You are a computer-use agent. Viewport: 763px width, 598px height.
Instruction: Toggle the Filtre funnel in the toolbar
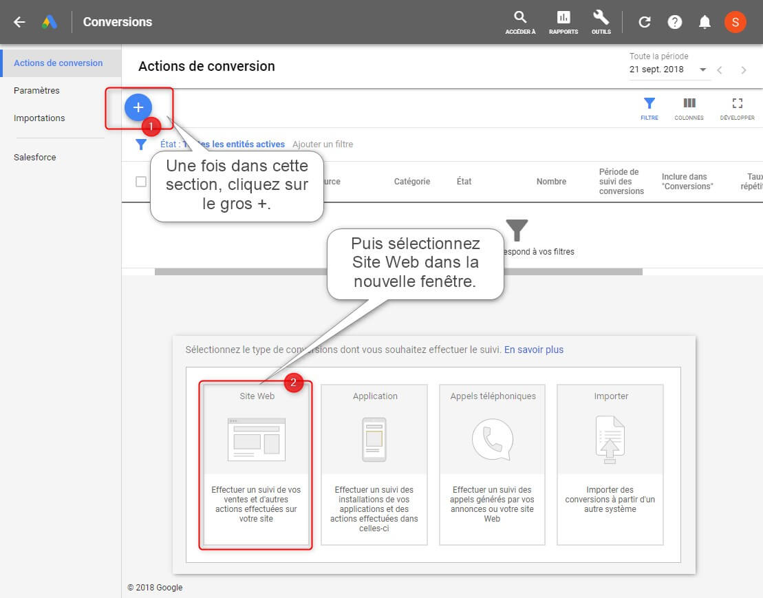point(649,109)
